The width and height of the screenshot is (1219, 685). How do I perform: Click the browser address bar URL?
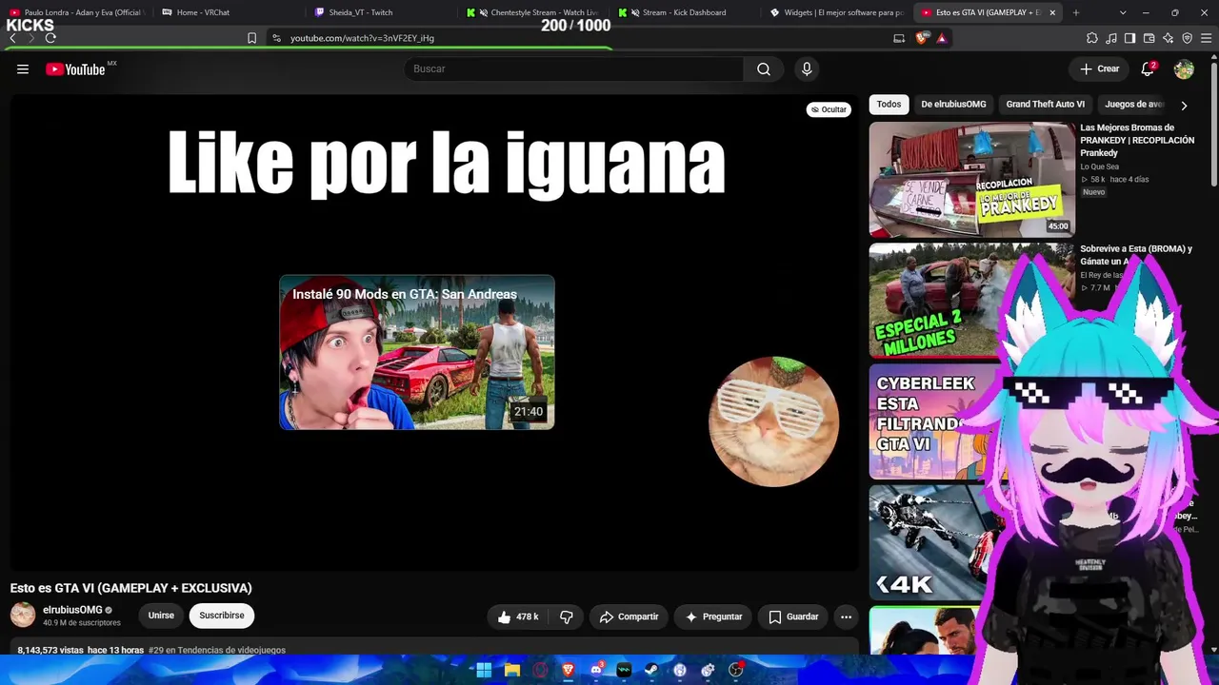tap(362, 38)
